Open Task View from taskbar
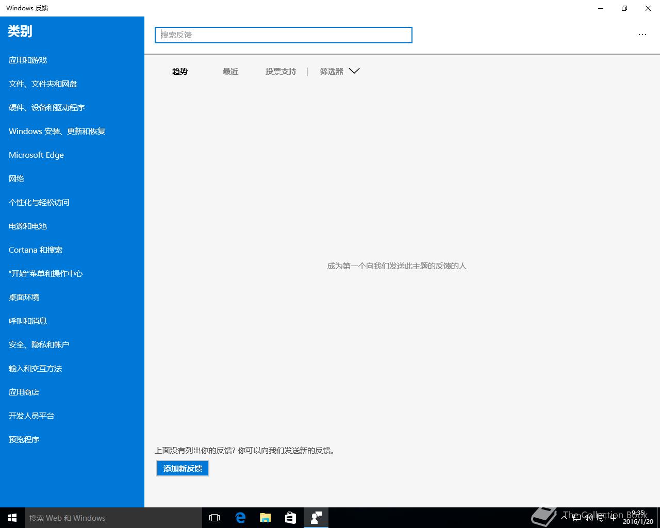This screenshot has height=528, width=660. [214, 518]
